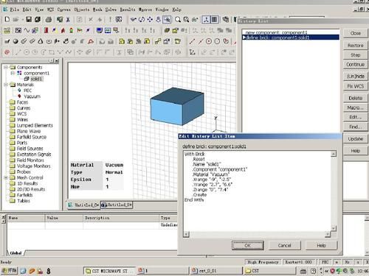Screen dimensions: 369x276
Task: Click the (Un)hide button in History List
Action: click(x=356, y=77)
